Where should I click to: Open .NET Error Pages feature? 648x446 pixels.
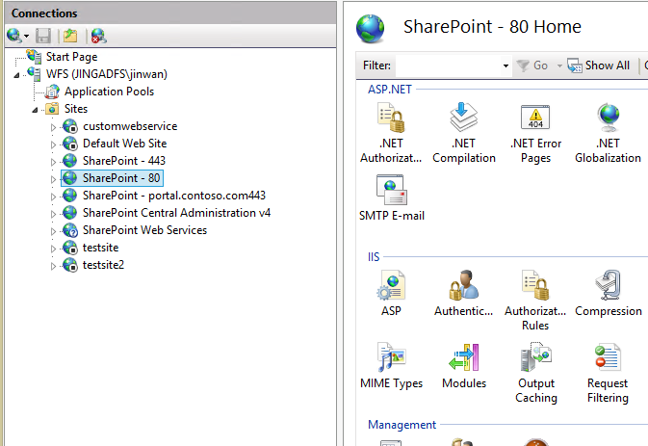535,133
